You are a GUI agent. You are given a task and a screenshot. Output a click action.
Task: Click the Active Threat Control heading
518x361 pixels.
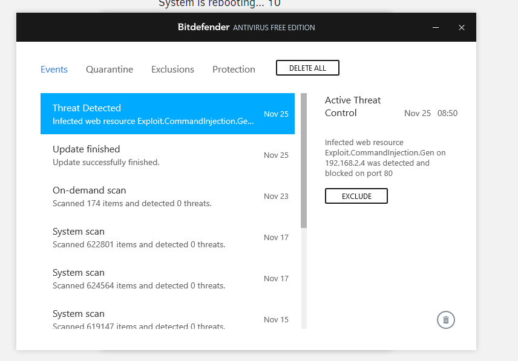click(352, 106)
